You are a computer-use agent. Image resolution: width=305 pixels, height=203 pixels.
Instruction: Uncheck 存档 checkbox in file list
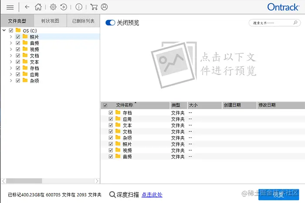tap(111, 113)
